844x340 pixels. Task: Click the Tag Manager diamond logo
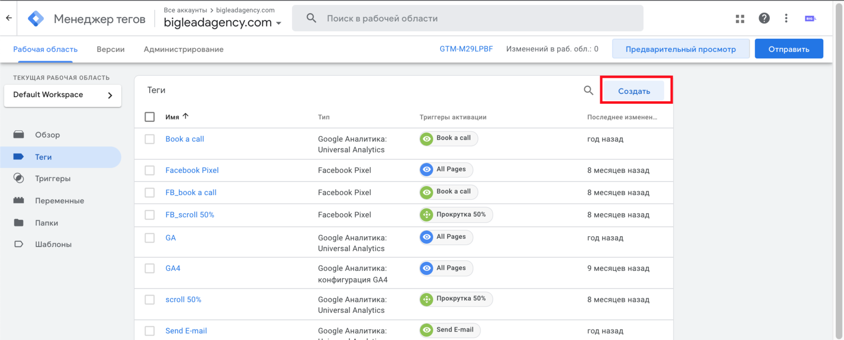click(36, 19)
